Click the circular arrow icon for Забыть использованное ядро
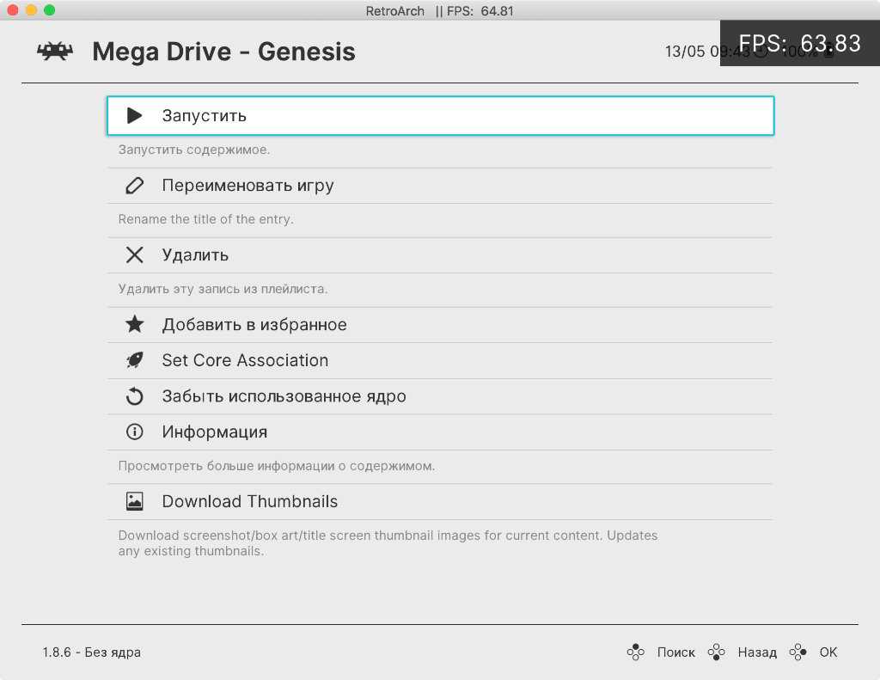Screen dimensions: 880x680 click(134, 396)
